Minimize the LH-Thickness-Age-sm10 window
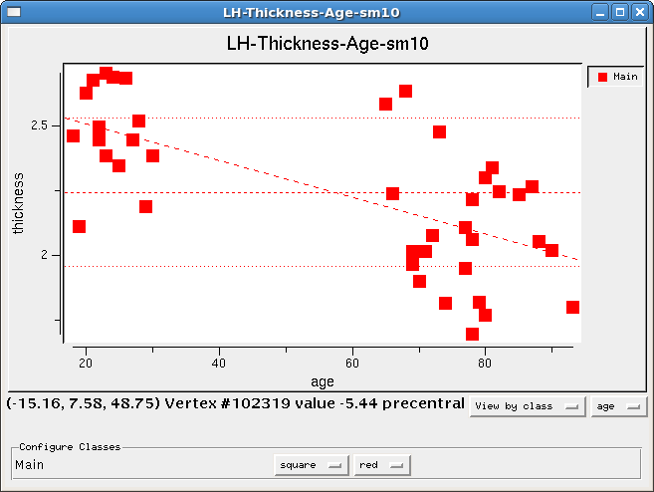This screenshot has width=654, height=492. pyautogui.click(x=599, y=12)
